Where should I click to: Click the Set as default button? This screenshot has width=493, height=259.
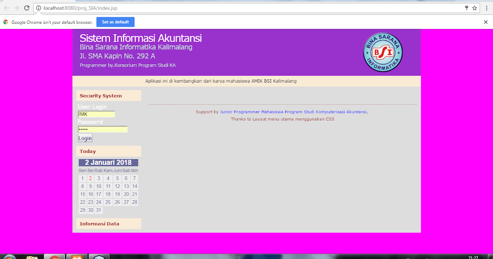click(x=115, y=22)
